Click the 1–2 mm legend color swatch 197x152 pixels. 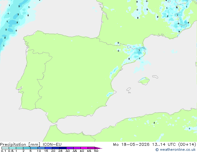20,148
